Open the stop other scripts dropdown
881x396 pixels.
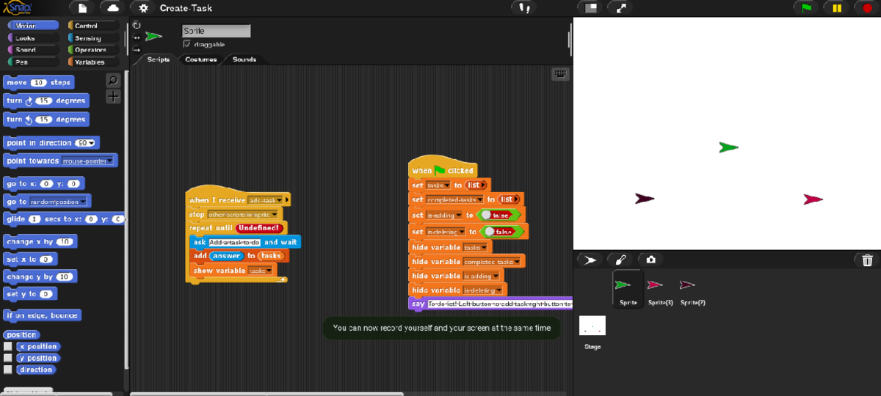click(x=275, y=214)
